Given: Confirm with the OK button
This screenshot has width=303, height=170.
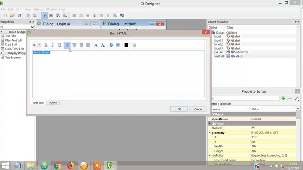Looking at the screenshot, I should 179,109.
